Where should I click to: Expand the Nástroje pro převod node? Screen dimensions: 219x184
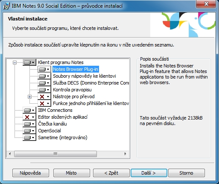tap(29, 97)
